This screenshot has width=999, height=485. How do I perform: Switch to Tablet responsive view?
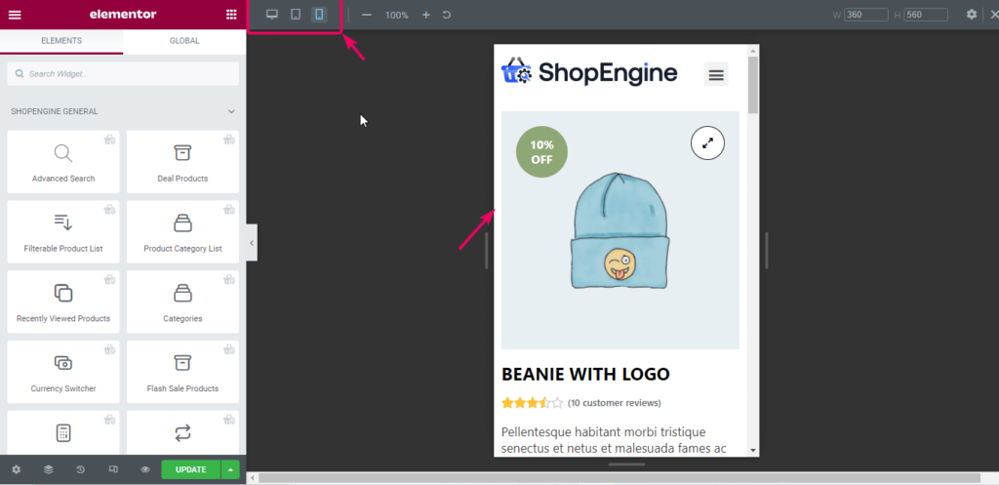click(x=296, y=15)
